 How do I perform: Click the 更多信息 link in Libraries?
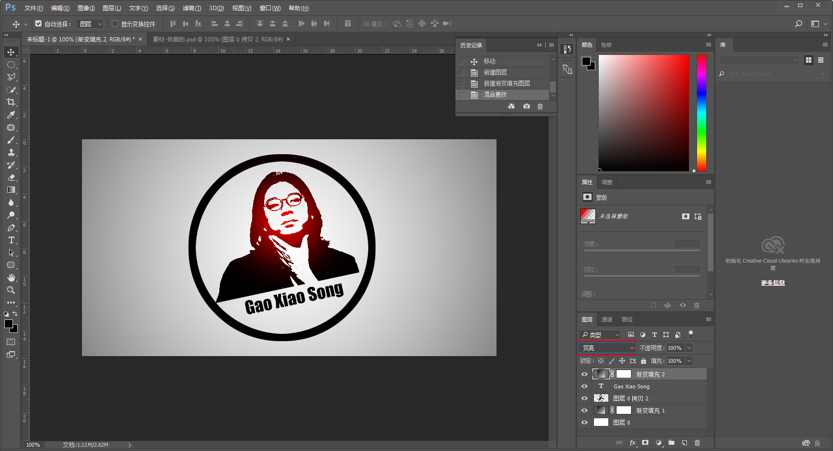pos(773,283)
